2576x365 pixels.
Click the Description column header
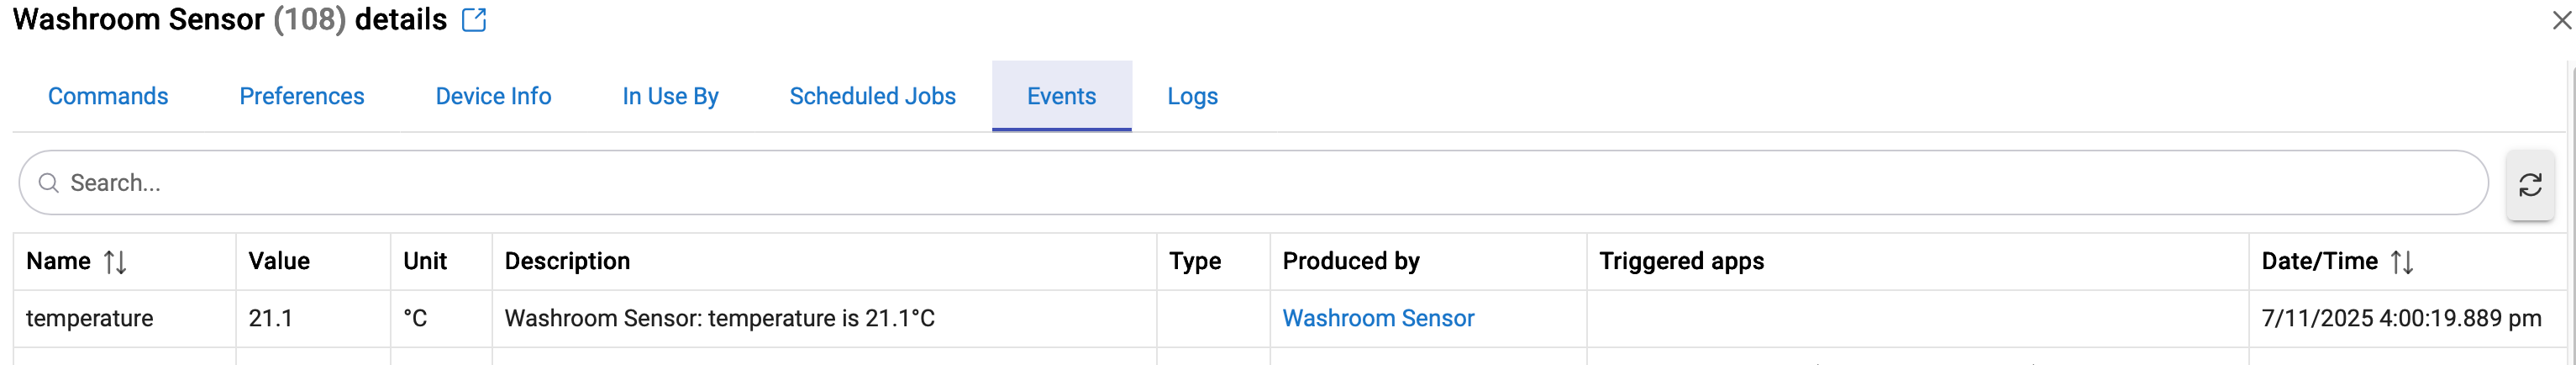[x=567, y=261]
